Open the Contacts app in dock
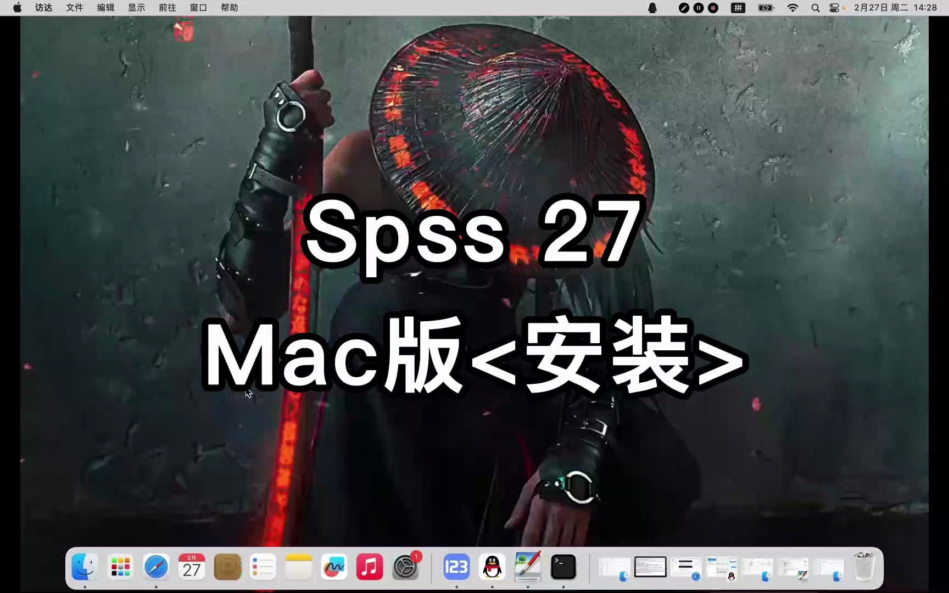This screenshot has width=949, height=593. (227, 567)
